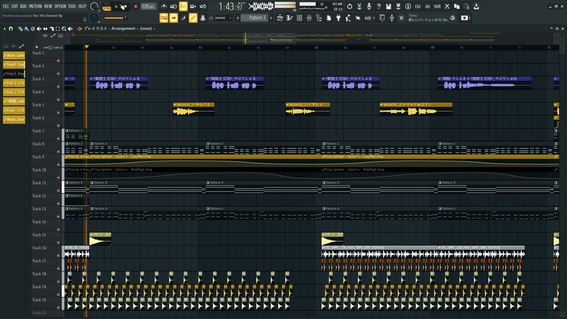
Task: Mute Track 9 with its dot
Action: [58, 164]
